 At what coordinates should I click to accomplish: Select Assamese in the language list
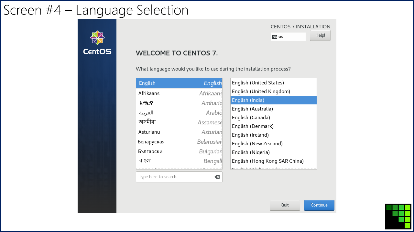(x=179, y=122)
